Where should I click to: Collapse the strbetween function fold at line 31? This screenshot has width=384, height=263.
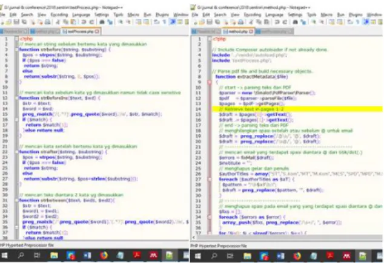(x=16, y=200)
